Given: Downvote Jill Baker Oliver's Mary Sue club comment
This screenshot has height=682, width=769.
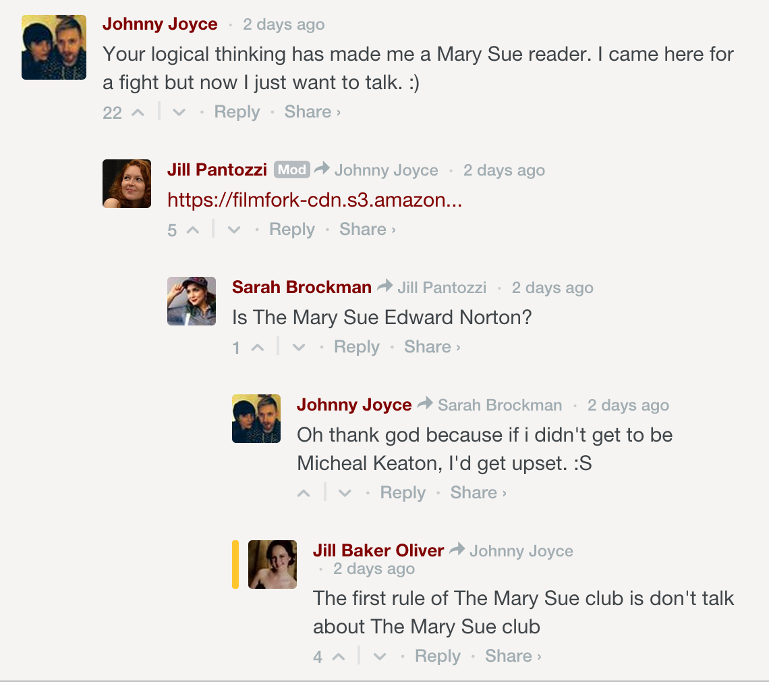Looking at the screenshot, I should [380, 656].
